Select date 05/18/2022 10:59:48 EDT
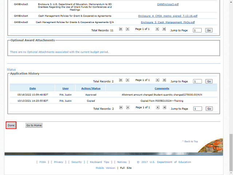 point(33,95)
